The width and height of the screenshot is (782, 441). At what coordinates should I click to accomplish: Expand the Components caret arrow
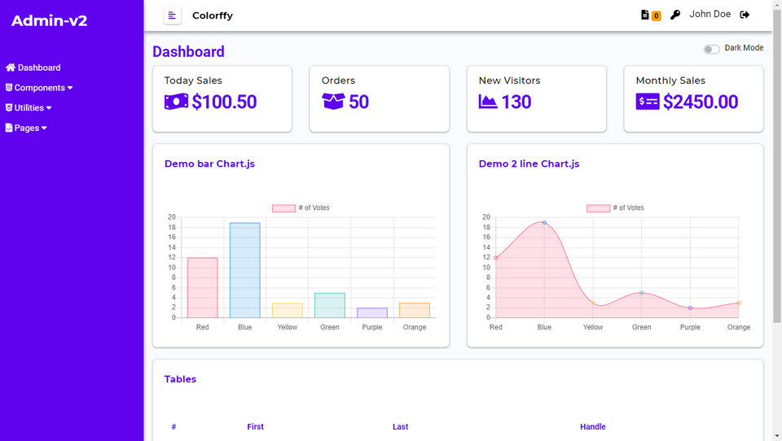pos(70,88)
